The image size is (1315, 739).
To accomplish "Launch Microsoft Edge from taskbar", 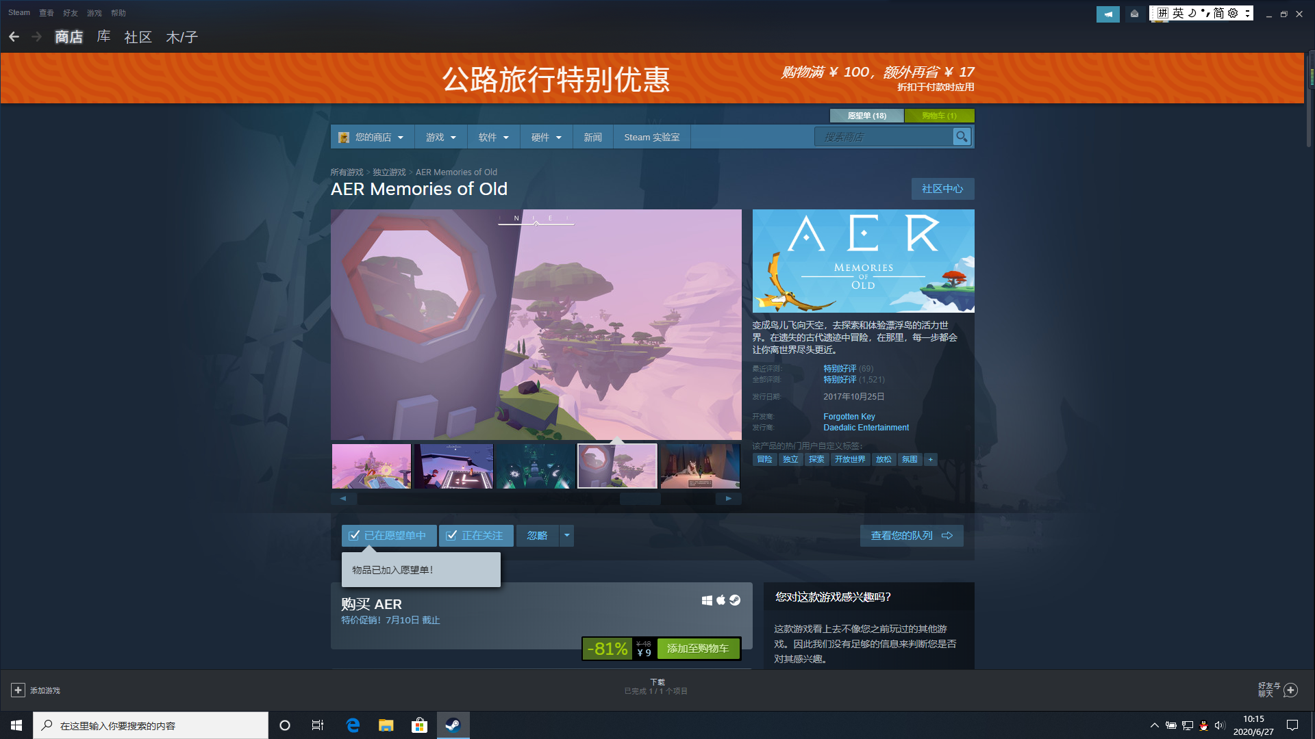I will [353, 725].
